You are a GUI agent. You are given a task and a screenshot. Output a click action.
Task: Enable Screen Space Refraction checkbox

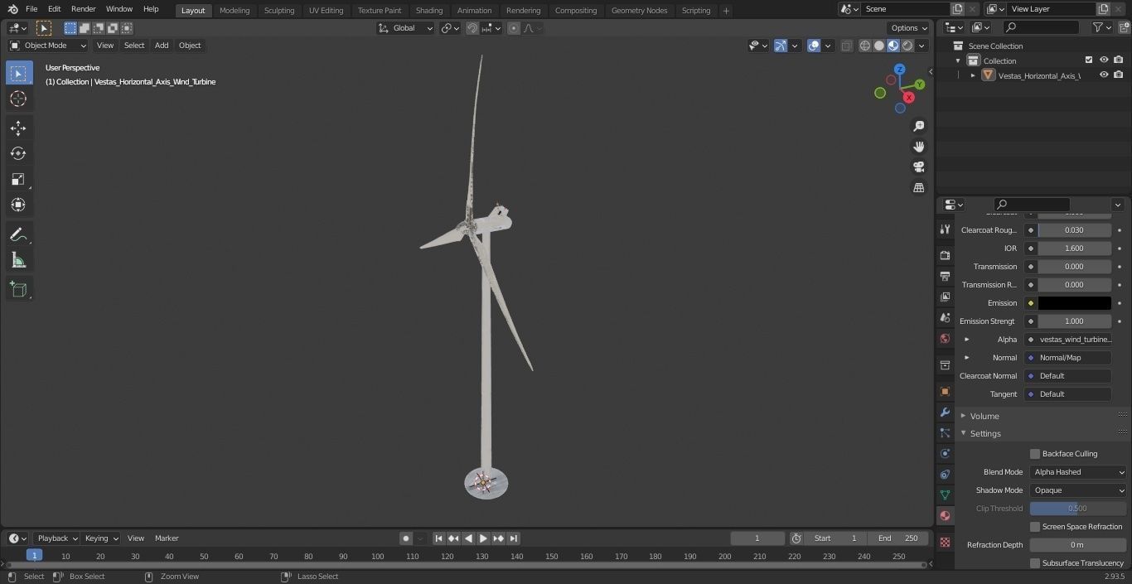click(1035, 527)
